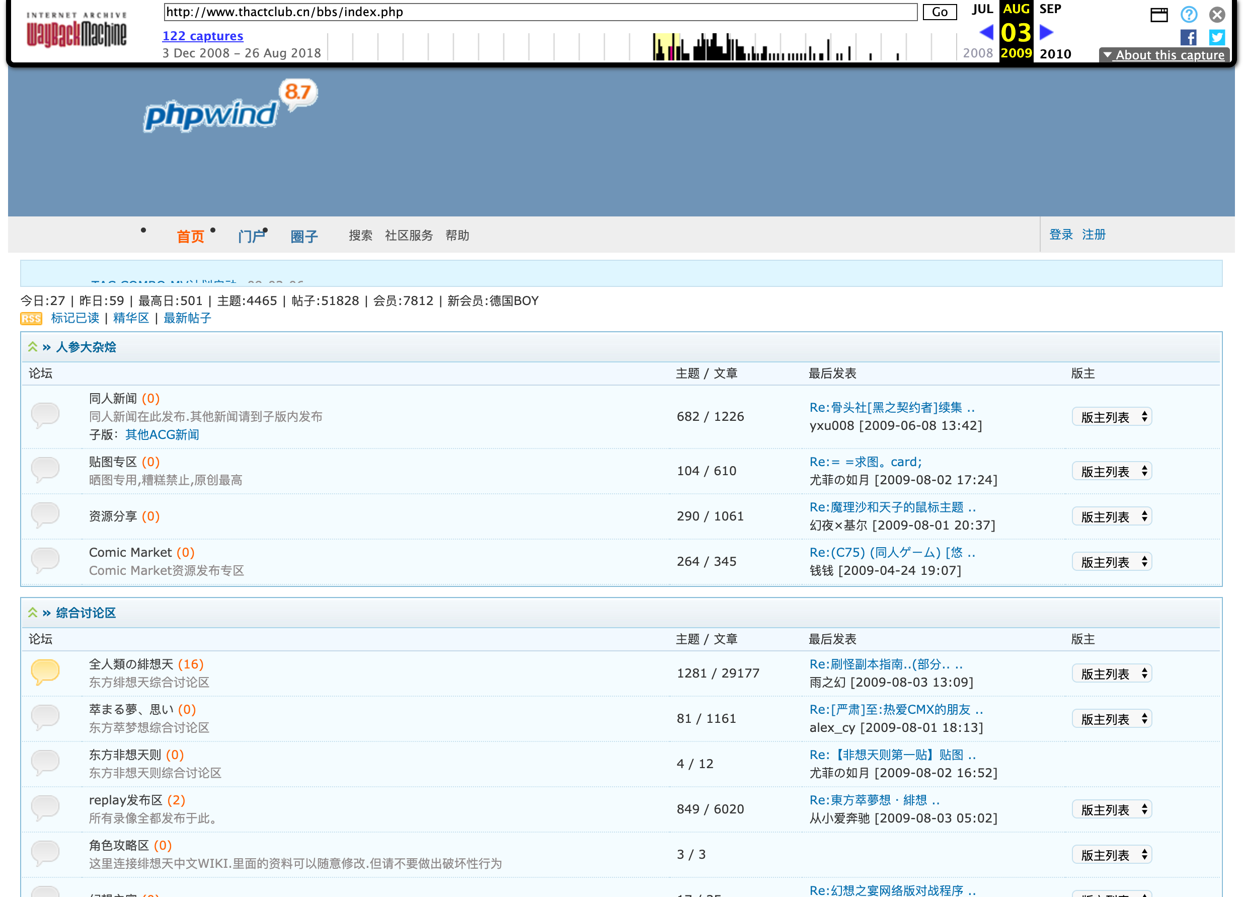Open the 122 captures link

point(203,36)
